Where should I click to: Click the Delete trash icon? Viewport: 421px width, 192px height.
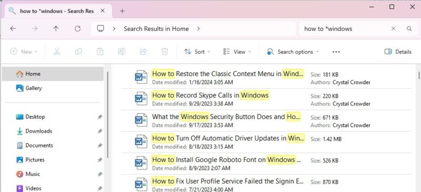click(x=165, y=52)
